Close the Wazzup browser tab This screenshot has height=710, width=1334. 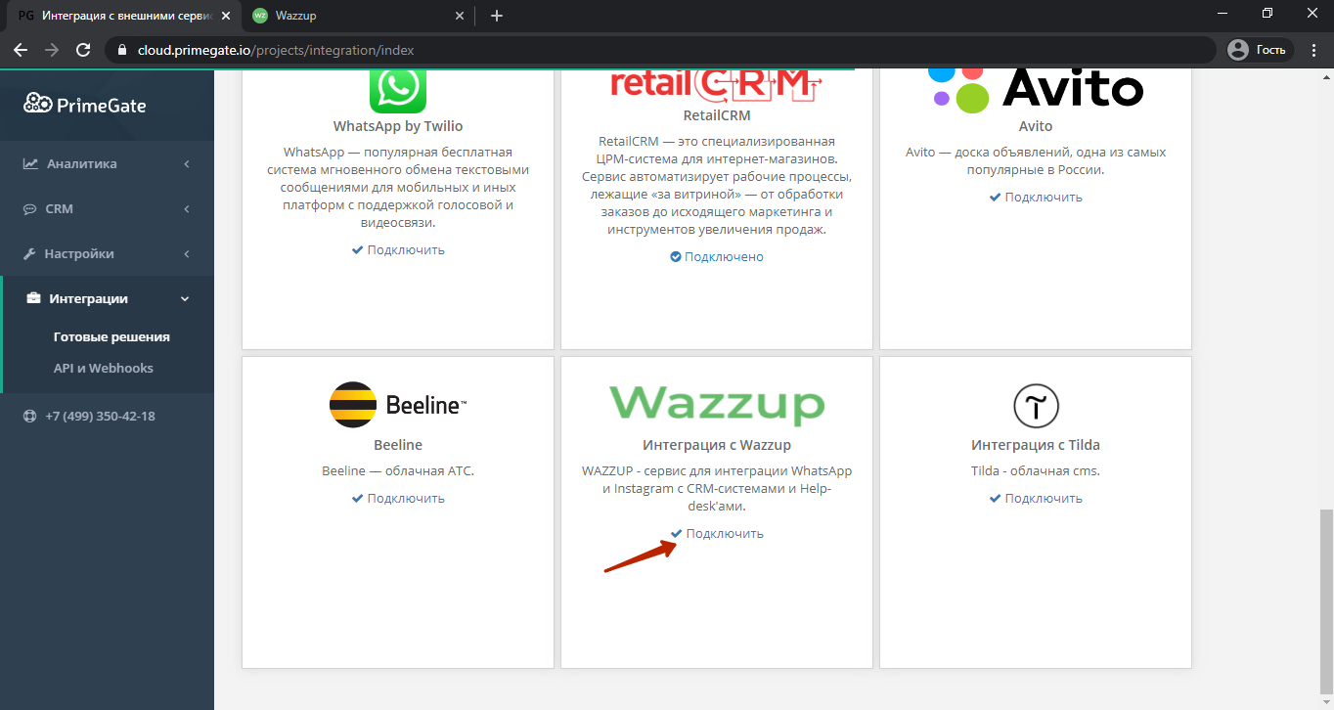coord(458,16)
